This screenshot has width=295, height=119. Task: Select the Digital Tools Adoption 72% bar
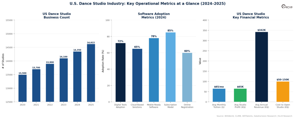(120, 73)
